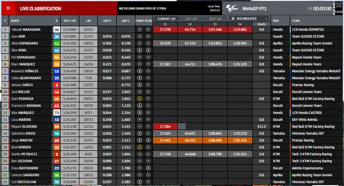Click Dani Pedrosa's yellow hard front tyre icon

[x=140, y=98]
